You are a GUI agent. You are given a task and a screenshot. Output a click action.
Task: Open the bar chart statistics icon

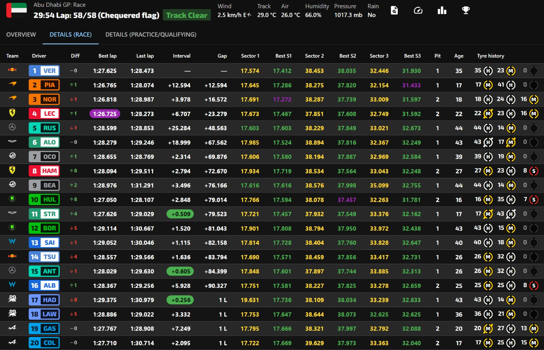point(442,11)
